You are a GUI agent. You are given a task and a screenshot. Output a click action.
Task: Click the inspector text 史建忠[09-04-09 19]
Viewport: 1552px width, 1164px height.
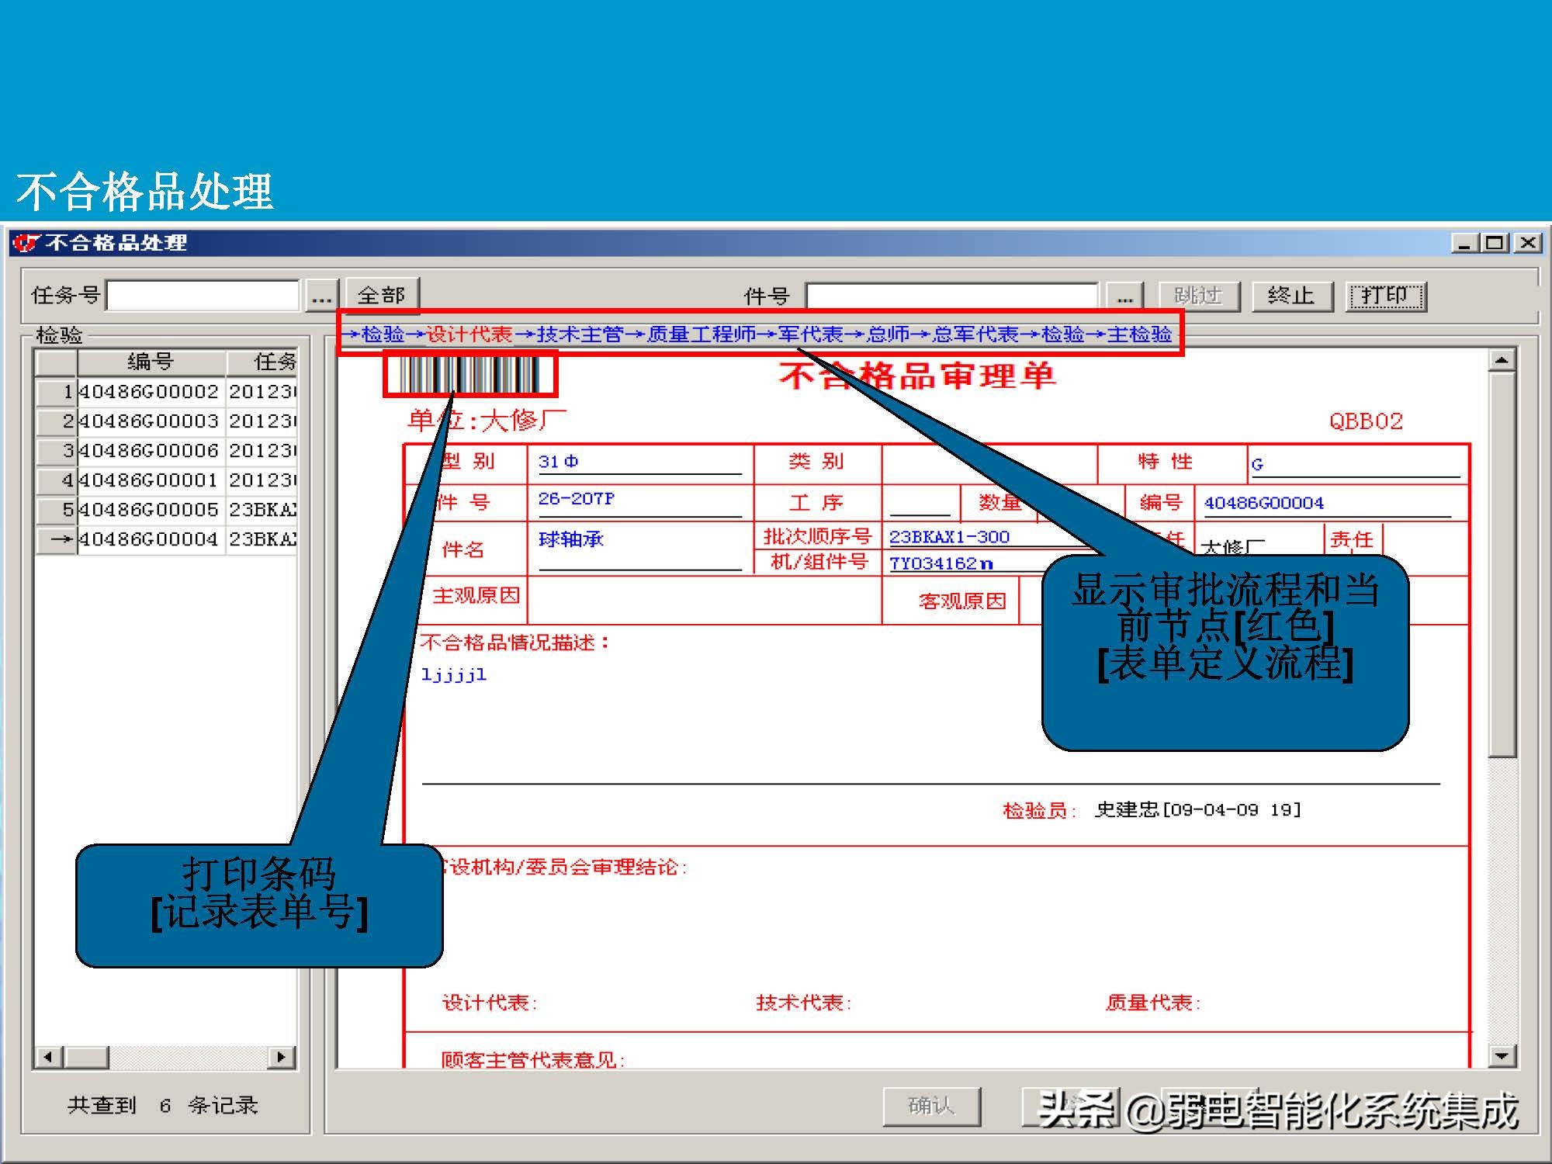tap(1197, 809)
